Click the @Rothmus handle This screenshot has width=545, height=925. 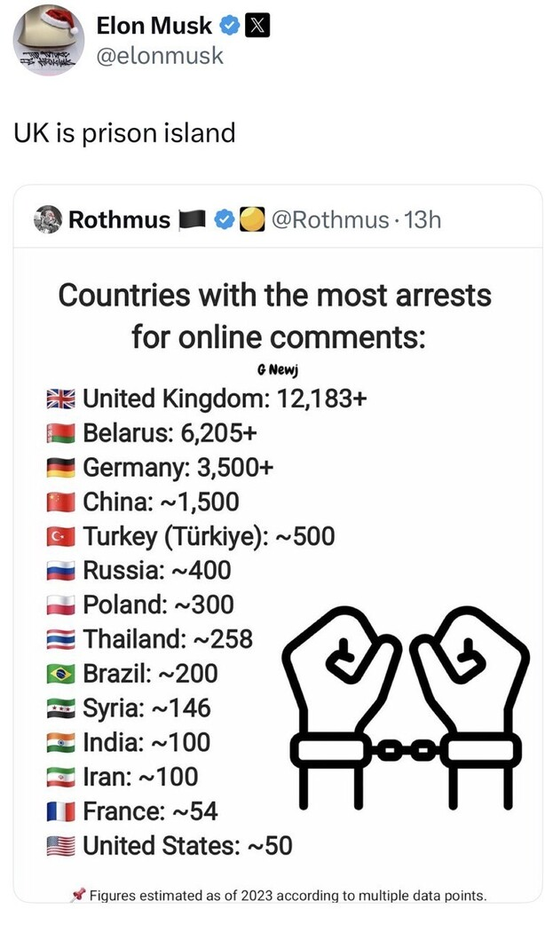[329, 218]
